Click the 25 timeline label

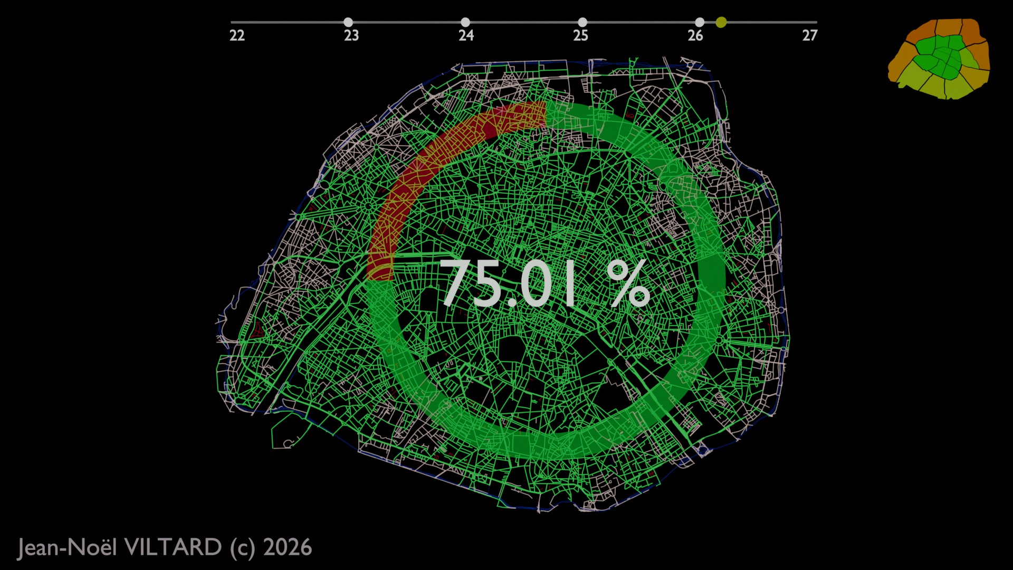580,35
